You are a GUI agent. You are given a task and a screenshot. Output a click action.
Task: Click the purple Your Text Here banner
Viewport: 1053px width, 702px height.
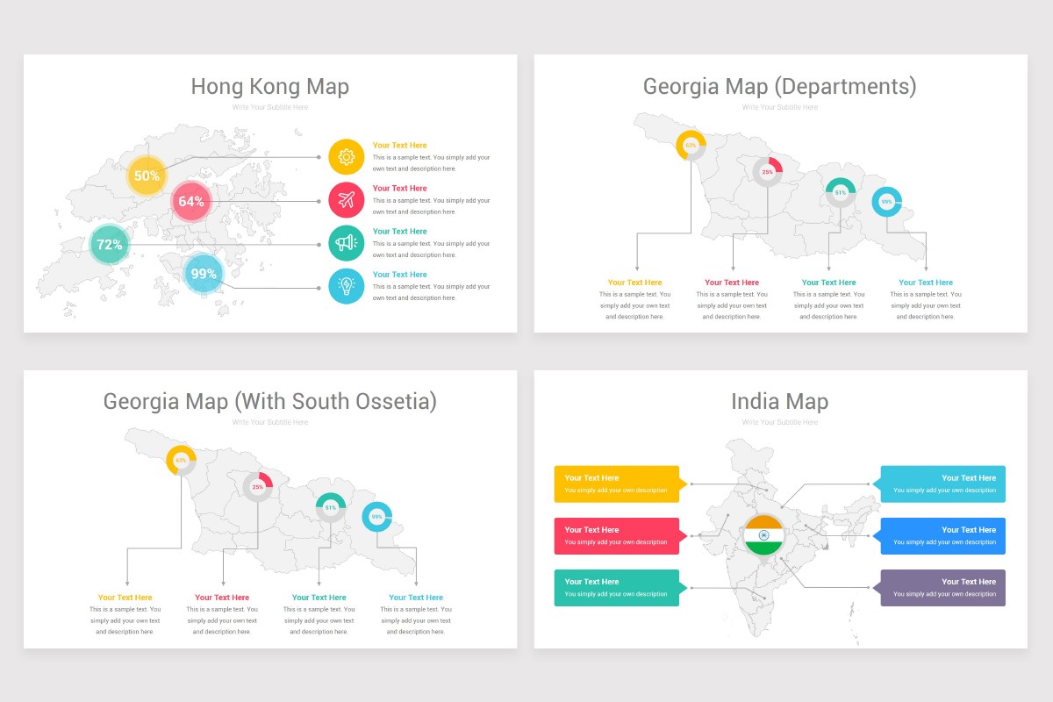pos(942,587)
